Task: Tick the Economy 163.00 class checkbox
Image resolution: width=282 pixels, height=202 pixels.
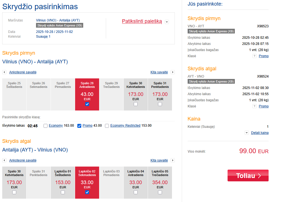Action: 46,126
